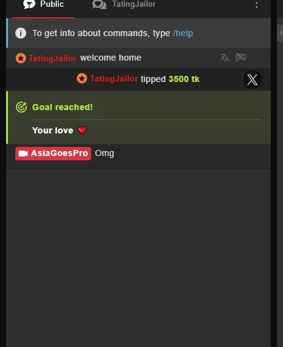Click the Goal reached target icon

point(21,107)
